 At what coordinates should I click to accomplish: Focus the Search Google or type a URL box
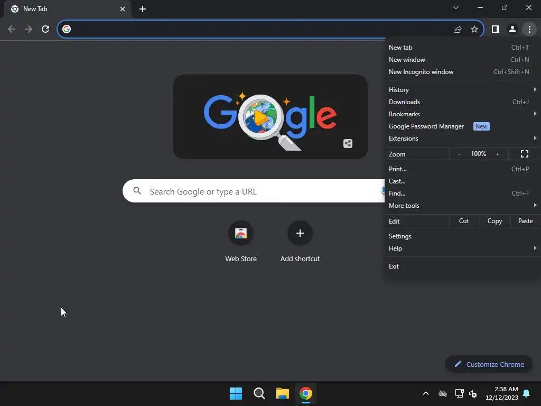(254, 191)
